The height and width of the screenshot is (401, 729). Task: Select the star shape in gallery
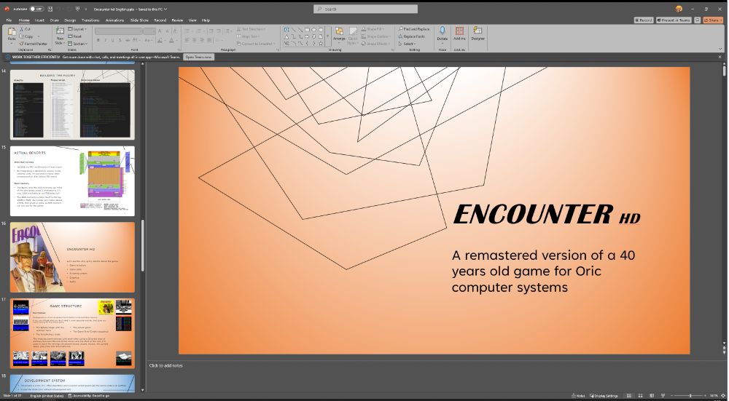click(321, 44)
